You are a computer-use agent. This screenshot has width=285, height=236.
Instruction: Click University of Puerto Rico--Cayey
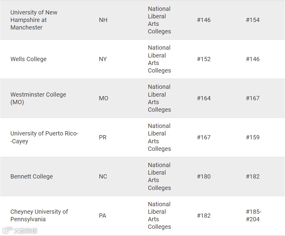tap(44, 137)
